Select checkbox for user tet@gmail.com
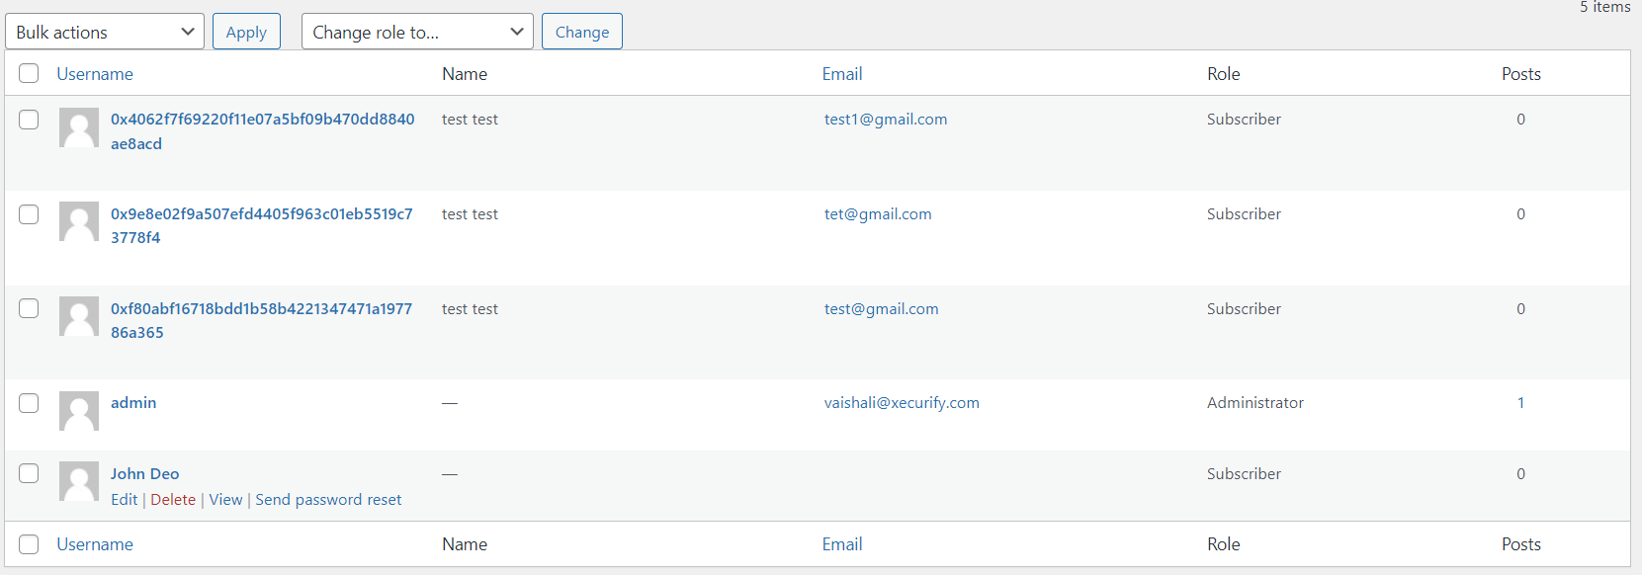The height and width of the screenshot is (575, 1642). click(x=29, y=214)
